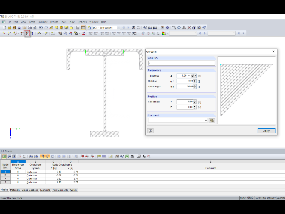The height and width of the screenshot is (214, 285).
Task: Click the rainbow color results icon
Action: coord(164,33)
